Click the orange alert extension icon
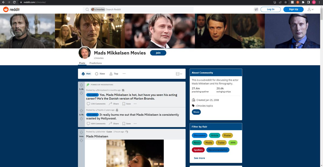The width and height of the screenshot is (323, 167). (x=298, y=2)
